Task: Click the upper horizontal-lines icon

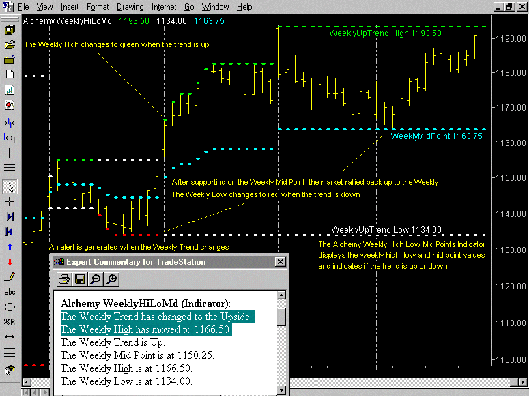Action: point(10,168)
